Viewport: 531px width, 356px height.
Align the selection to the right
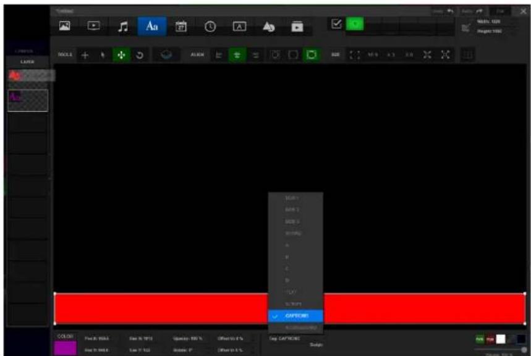[x=256, y=55]
